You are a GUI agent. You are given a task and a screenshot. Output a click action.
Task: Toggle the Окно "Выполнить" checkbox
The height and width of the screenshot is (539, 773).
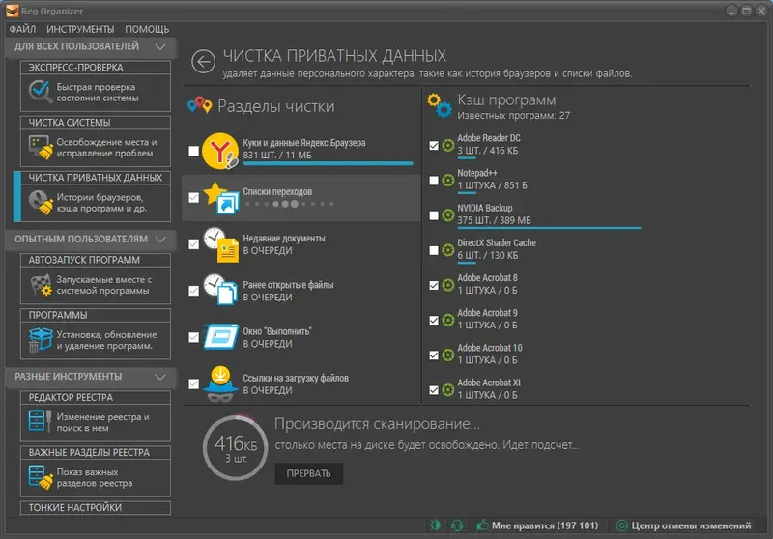pos(194,337)
